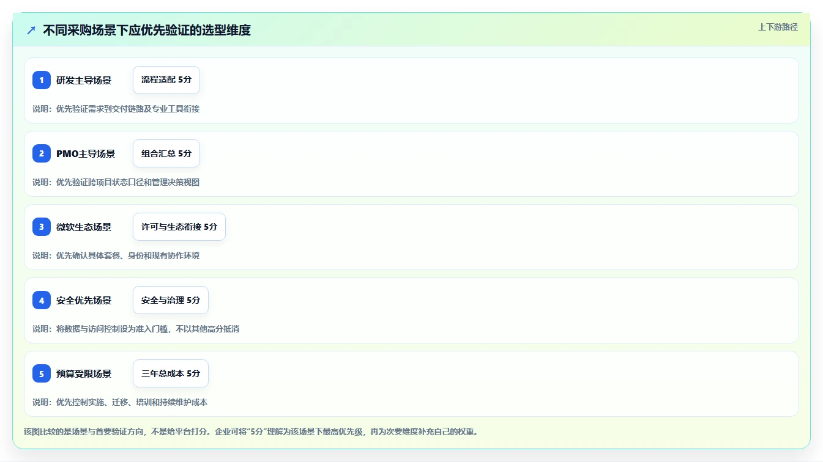Viewport: 823px width, 462px height.
Task: Click the 研发主导场景 title
Action: coord(84,80)
